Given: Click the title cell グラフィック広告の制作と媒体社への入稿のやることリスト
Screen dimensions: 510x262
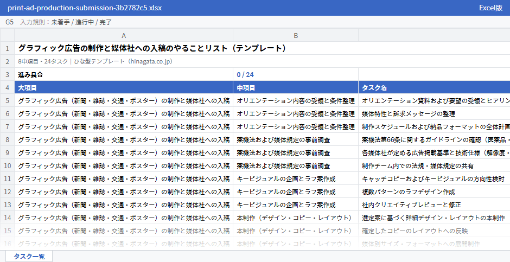Looking at the screenshot, I should tap(152, 48).
